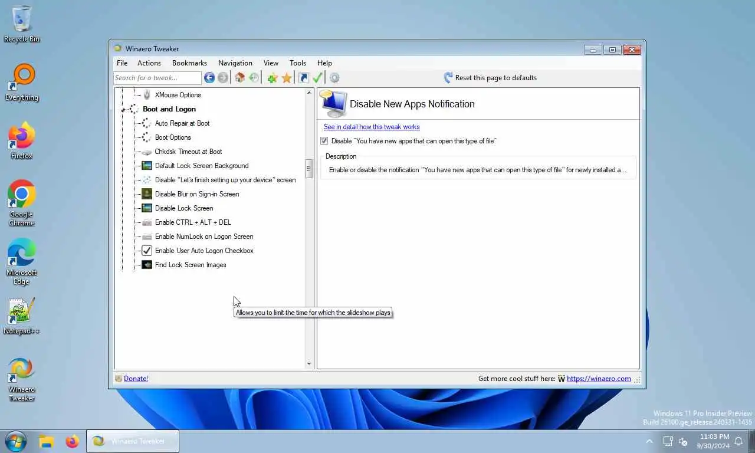Click the Search for a tweak field
Viewport: 755px width, 453px height.
pos(157,78)
